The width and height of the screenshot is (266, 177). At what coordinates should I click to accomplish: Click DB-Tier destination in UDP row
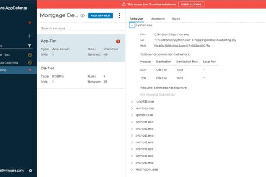[x=162, y=70]
